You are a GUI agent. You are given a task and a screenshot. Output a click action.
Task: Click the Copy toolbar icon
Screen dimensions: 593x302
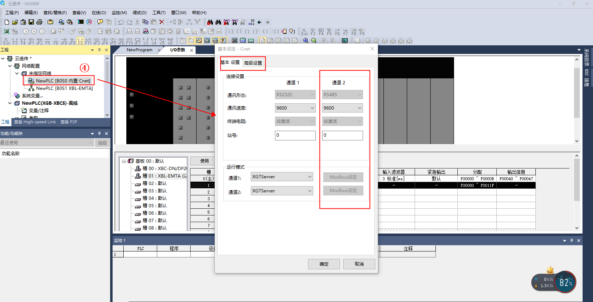[145, 22]
